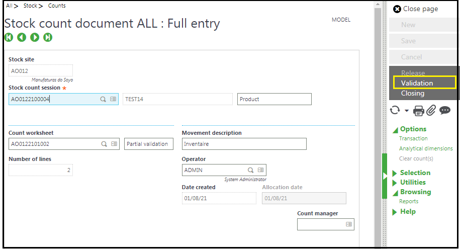Open selection list icon in Count manager field

coord(349,224)
